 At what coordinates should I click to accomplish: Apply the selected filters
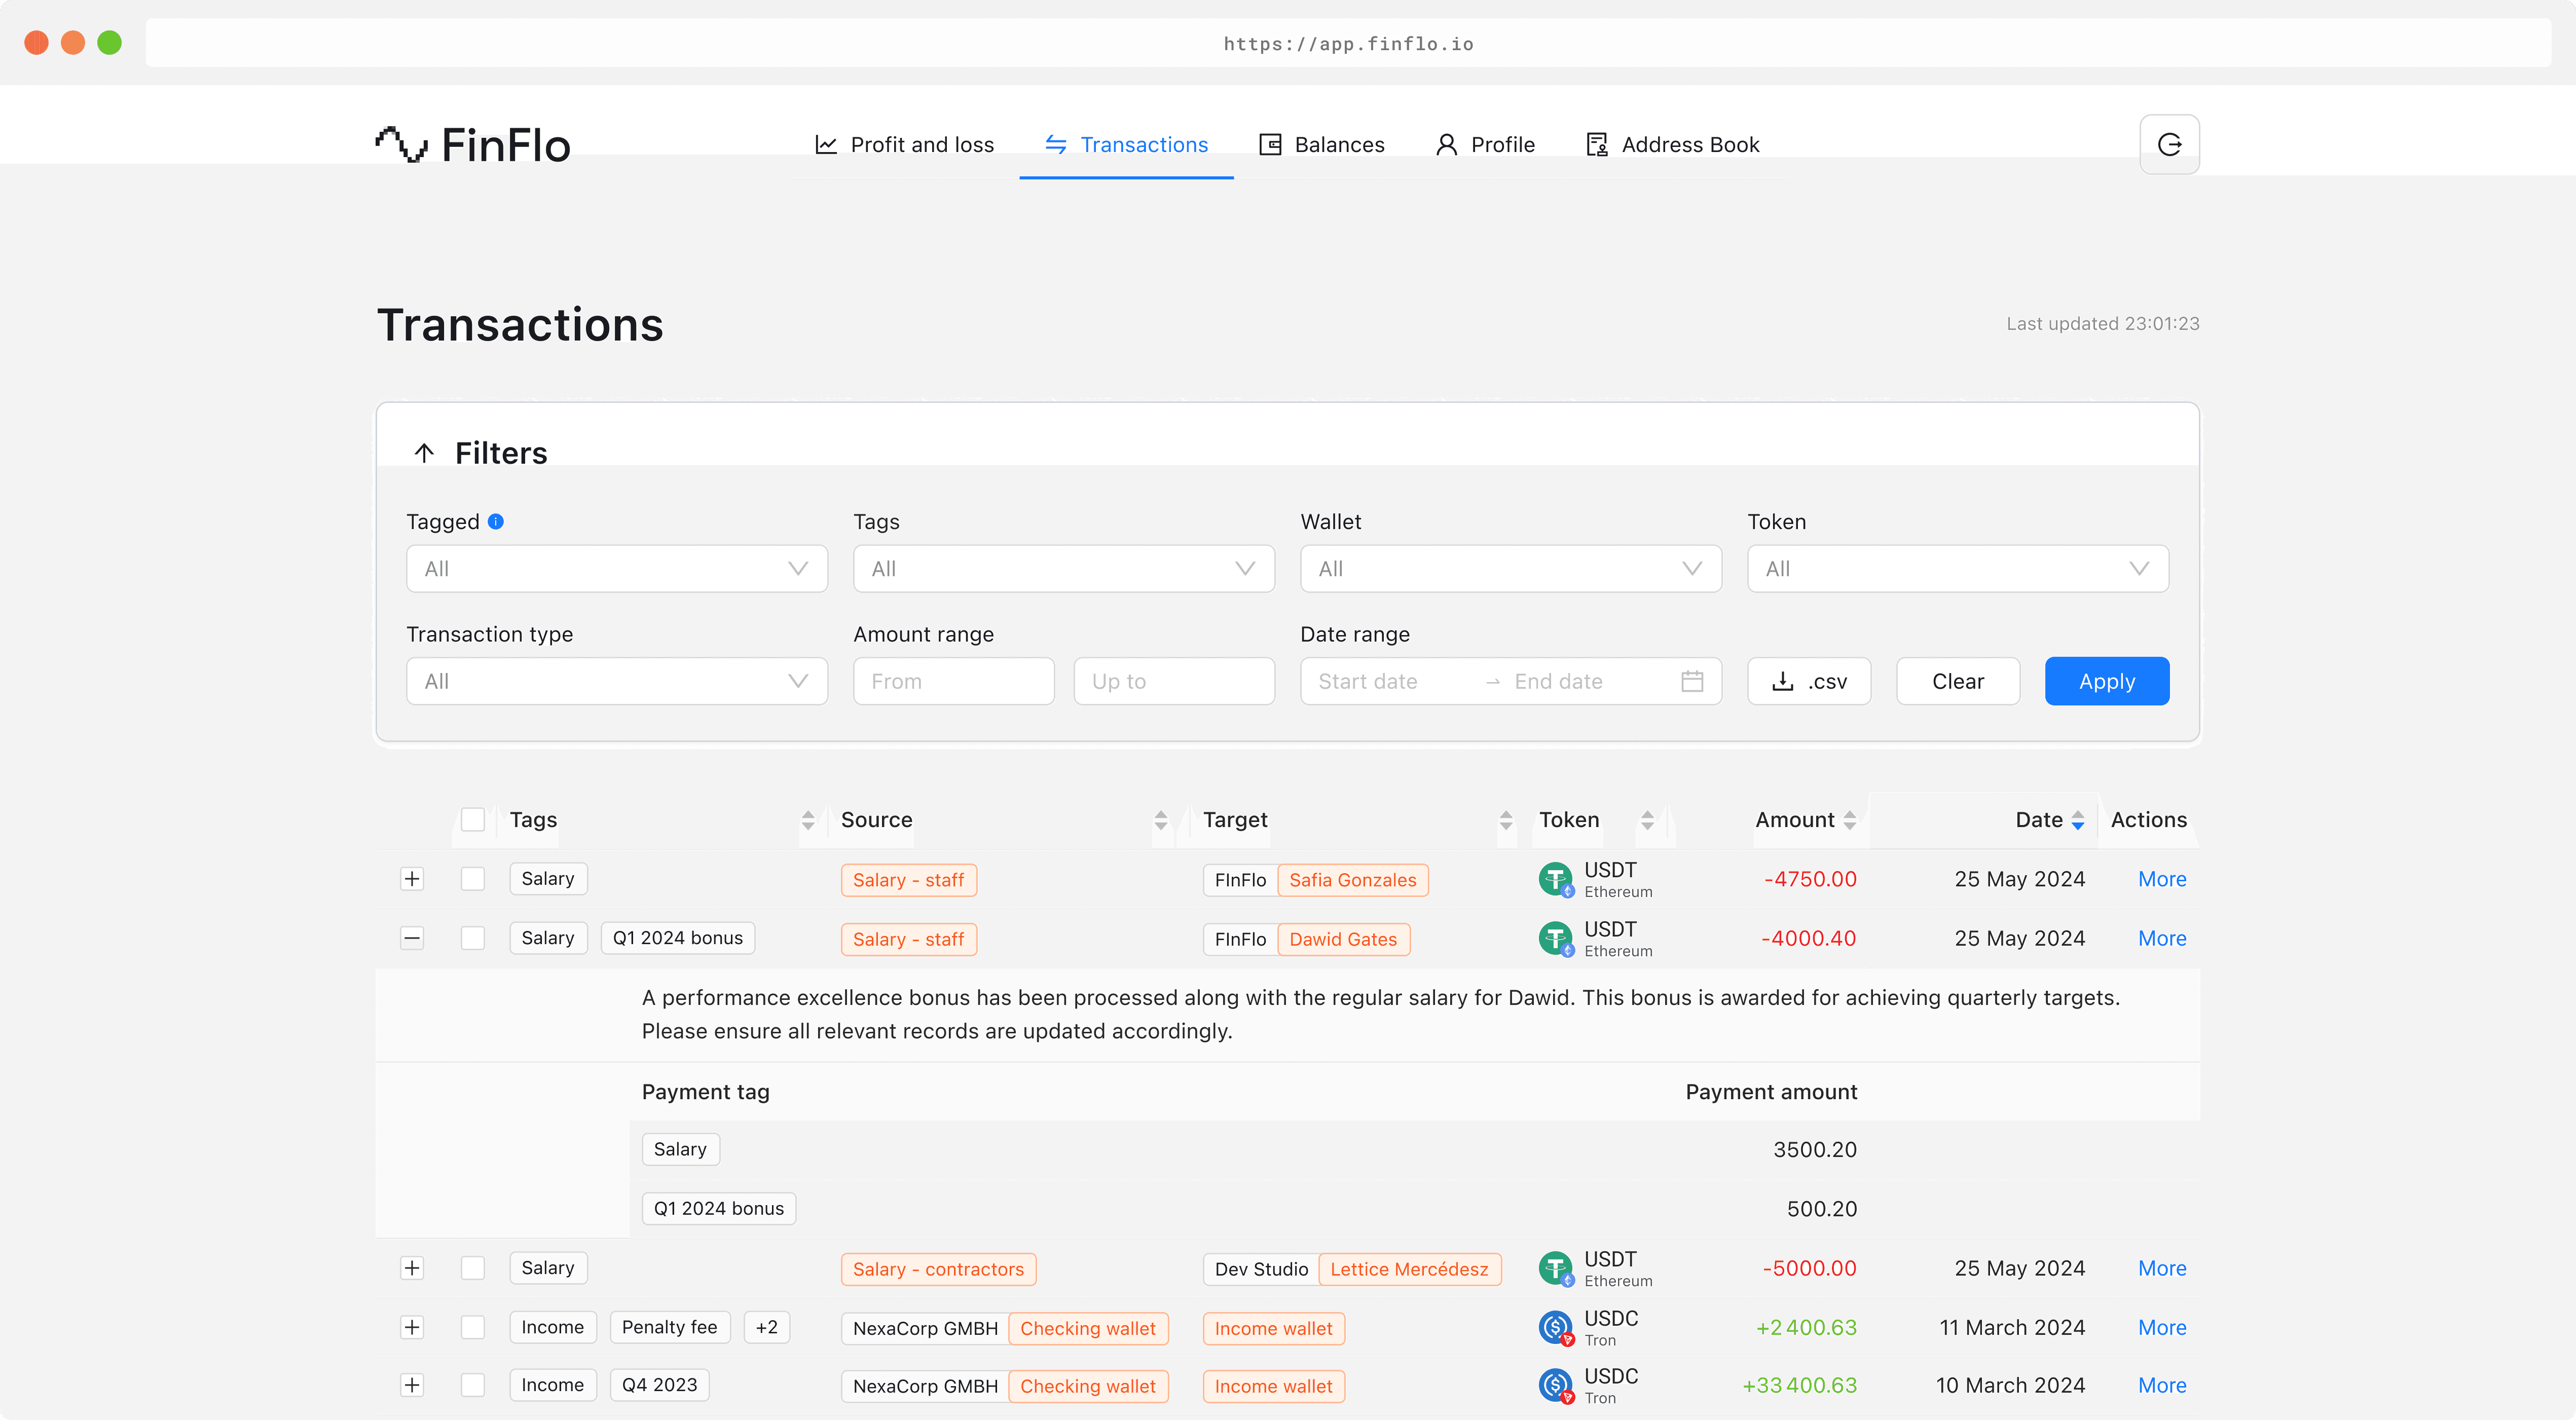2106,681
